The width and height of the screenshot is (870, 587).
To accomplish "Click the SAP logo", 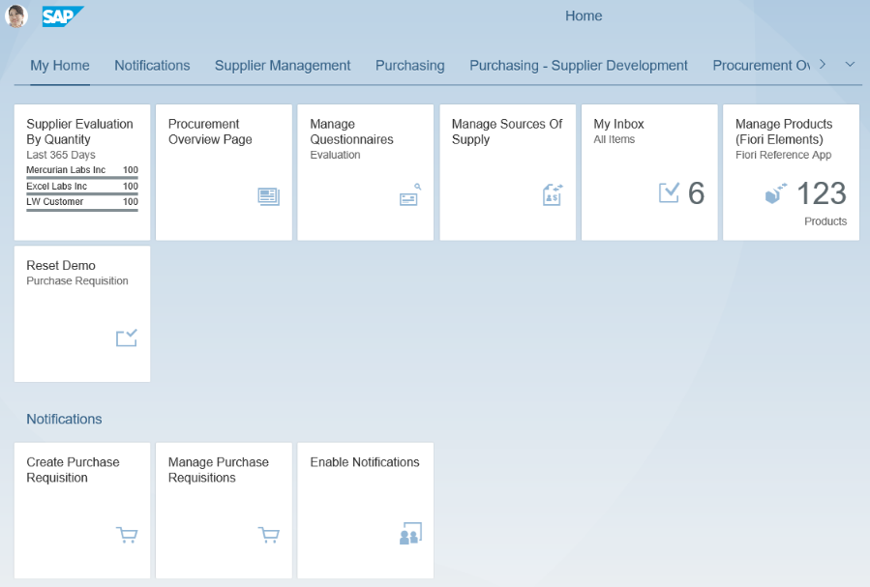I will pos(63,15).
